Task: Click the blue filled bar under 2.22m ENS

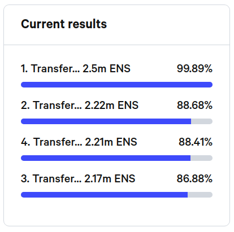Action: click(x=106, y=121)
